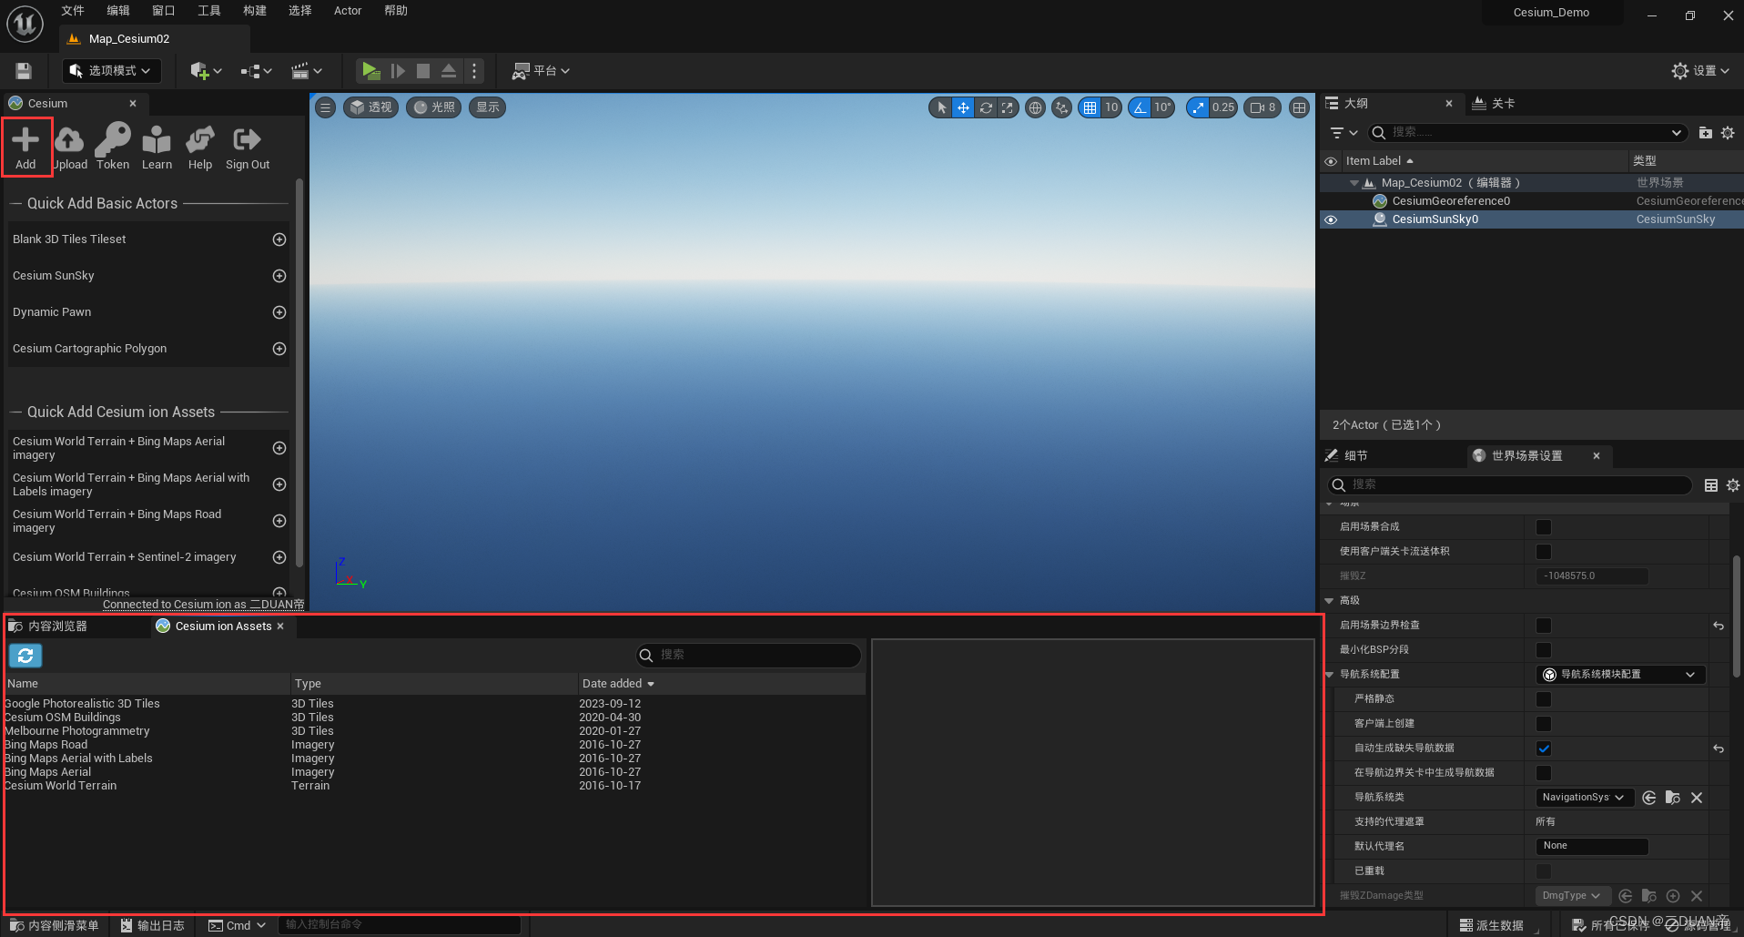The image size is (1744, 937).
Task: Open the NavigationSys class dropdown
Action: click(x=1585, y=798)
